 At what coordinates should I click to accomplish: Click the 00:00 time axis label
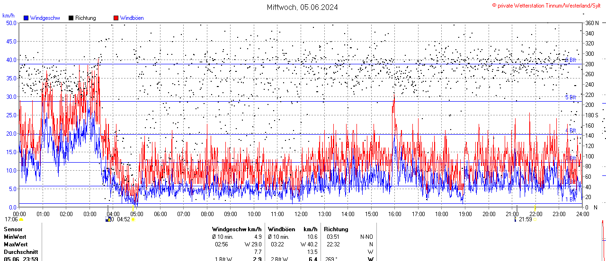pos(19,214)
